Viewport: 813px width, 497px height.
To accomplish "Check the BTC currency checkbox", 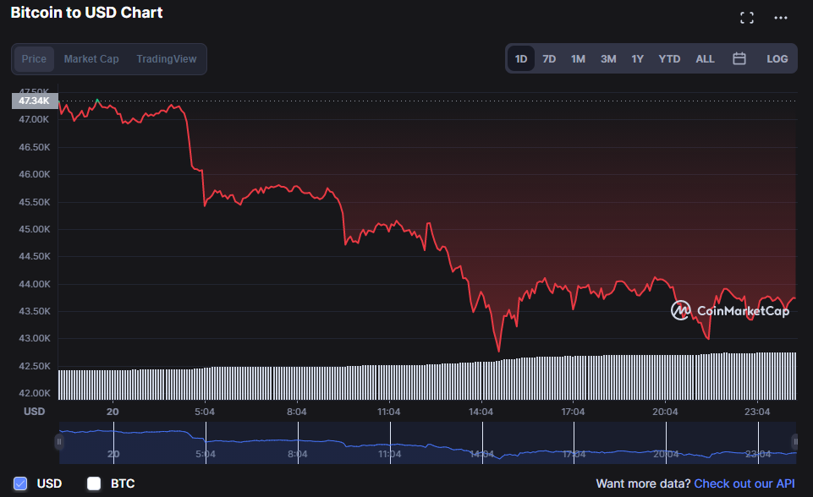I will [x=94, y=483].
